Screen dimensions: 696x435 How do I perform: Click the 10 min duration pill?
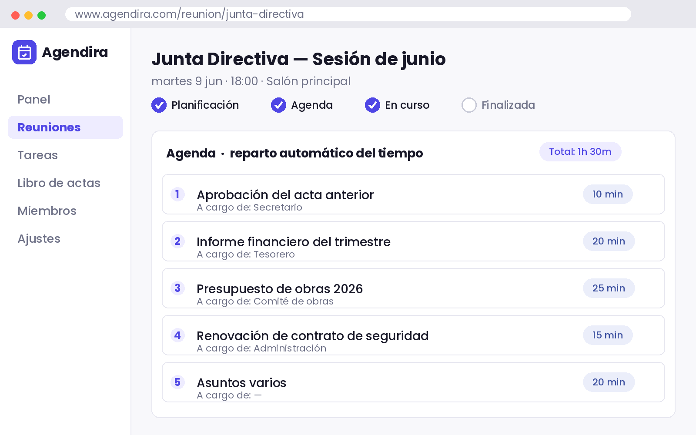point(608,194)
